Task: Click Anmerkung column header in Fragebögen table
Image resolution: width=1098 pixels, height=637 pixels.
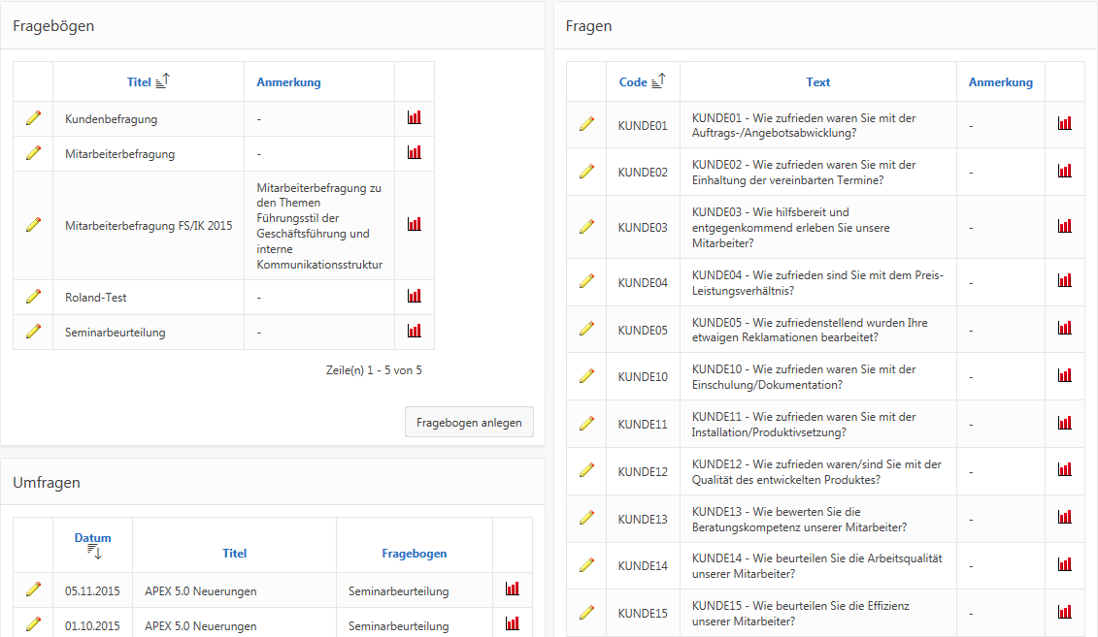Action: pyautogui.click(x=288, y=82)
